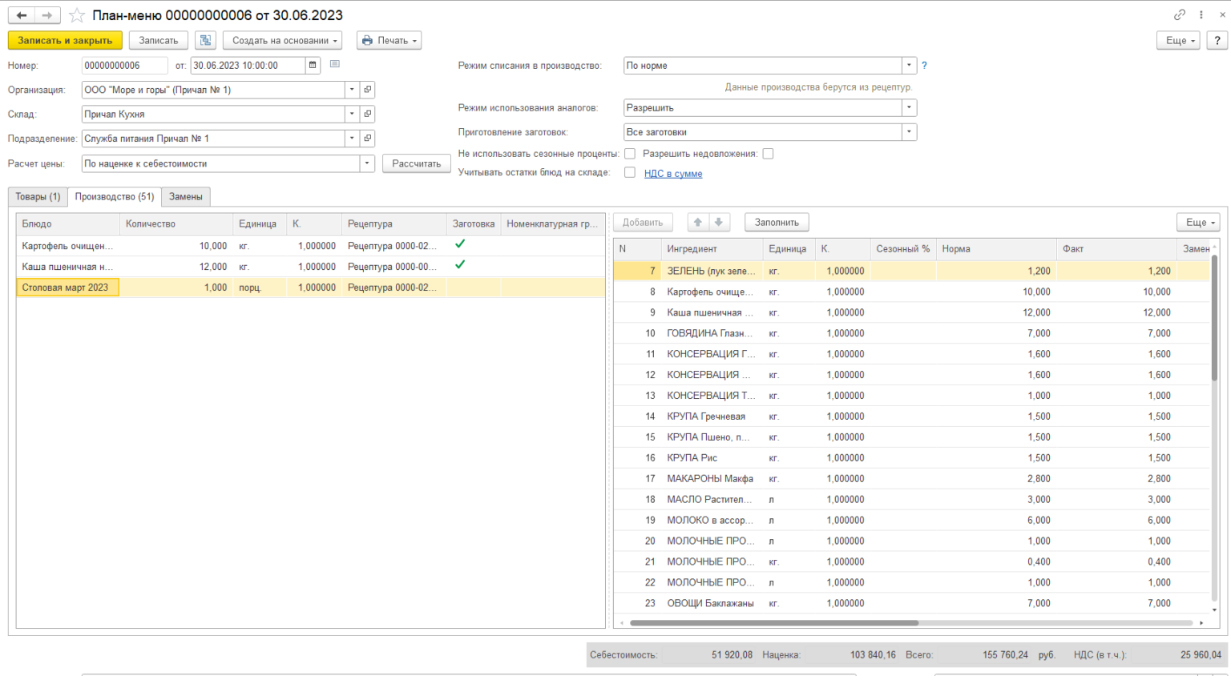Viewport: 1231px width, 676px height.
Task: Switch to the Замены tab
Action: (186, 196)
